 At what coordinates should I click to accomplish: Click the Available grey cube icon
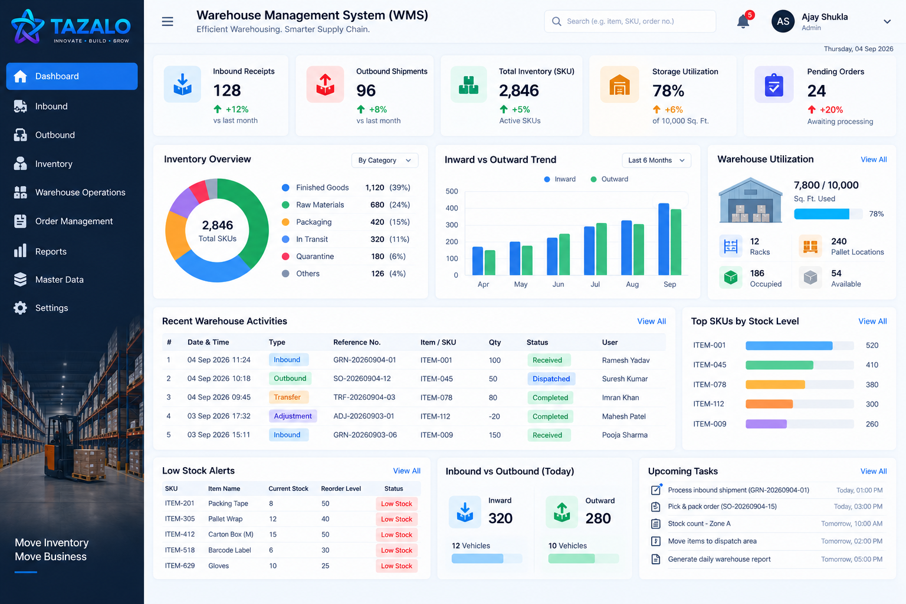click(810, 277)
